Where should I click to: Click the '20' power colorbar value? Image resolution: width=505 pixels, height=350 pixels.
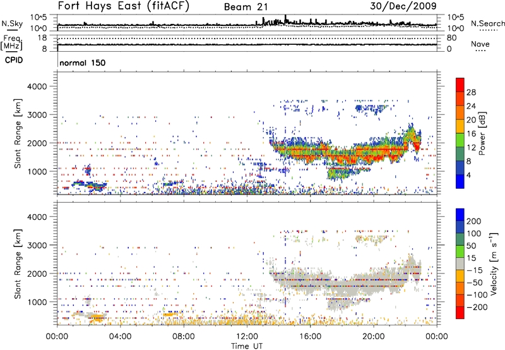[x=471, y=120]
